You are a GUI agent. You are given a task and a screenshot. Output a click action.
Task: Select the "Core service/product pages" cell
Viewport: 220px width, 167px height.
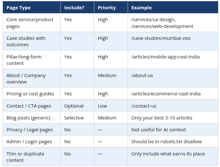[30, 23]
